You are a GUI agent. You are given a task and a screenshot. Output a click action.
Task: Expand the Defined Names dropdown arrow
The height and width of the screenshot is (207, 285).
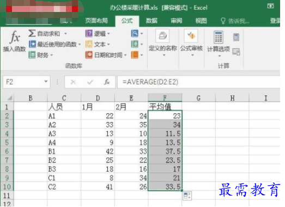tap(164, 55)
